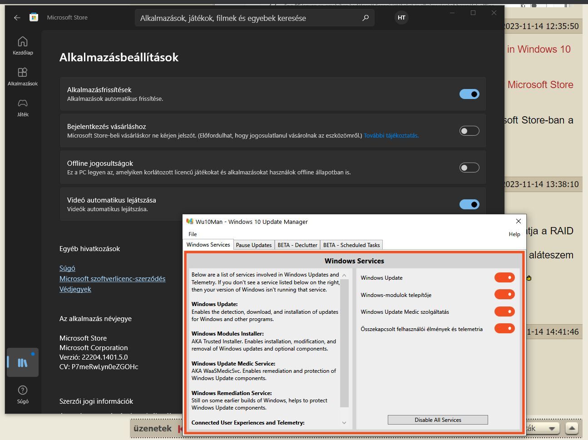The height and width of the screenshot is (440, 588).
Task: Switch to the Pause Updates tab
Action: coord(254,245)
